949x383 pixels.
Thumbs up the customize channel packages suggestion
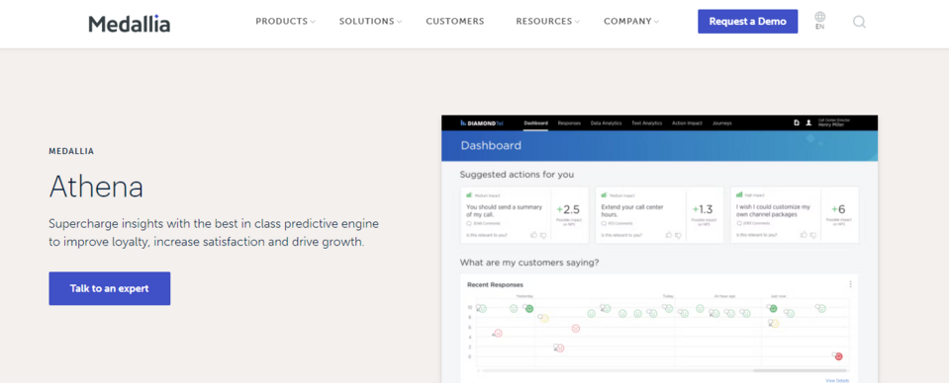[x=804, y=235]
